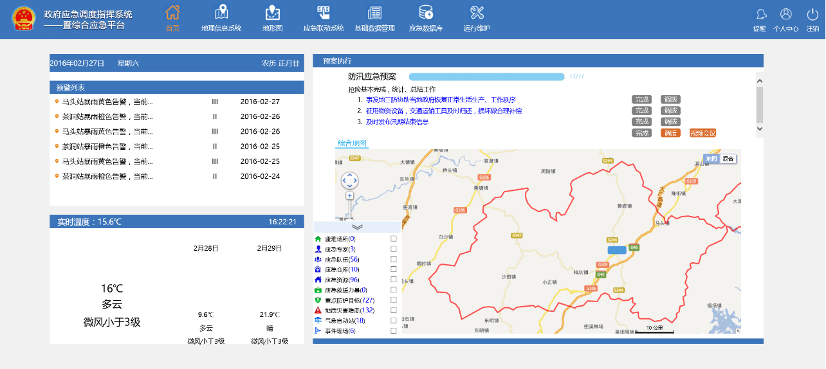826x369 pixels.
Task: Open the 及时发布汛期结束信息 link
Action: click(x=397, y=122)
